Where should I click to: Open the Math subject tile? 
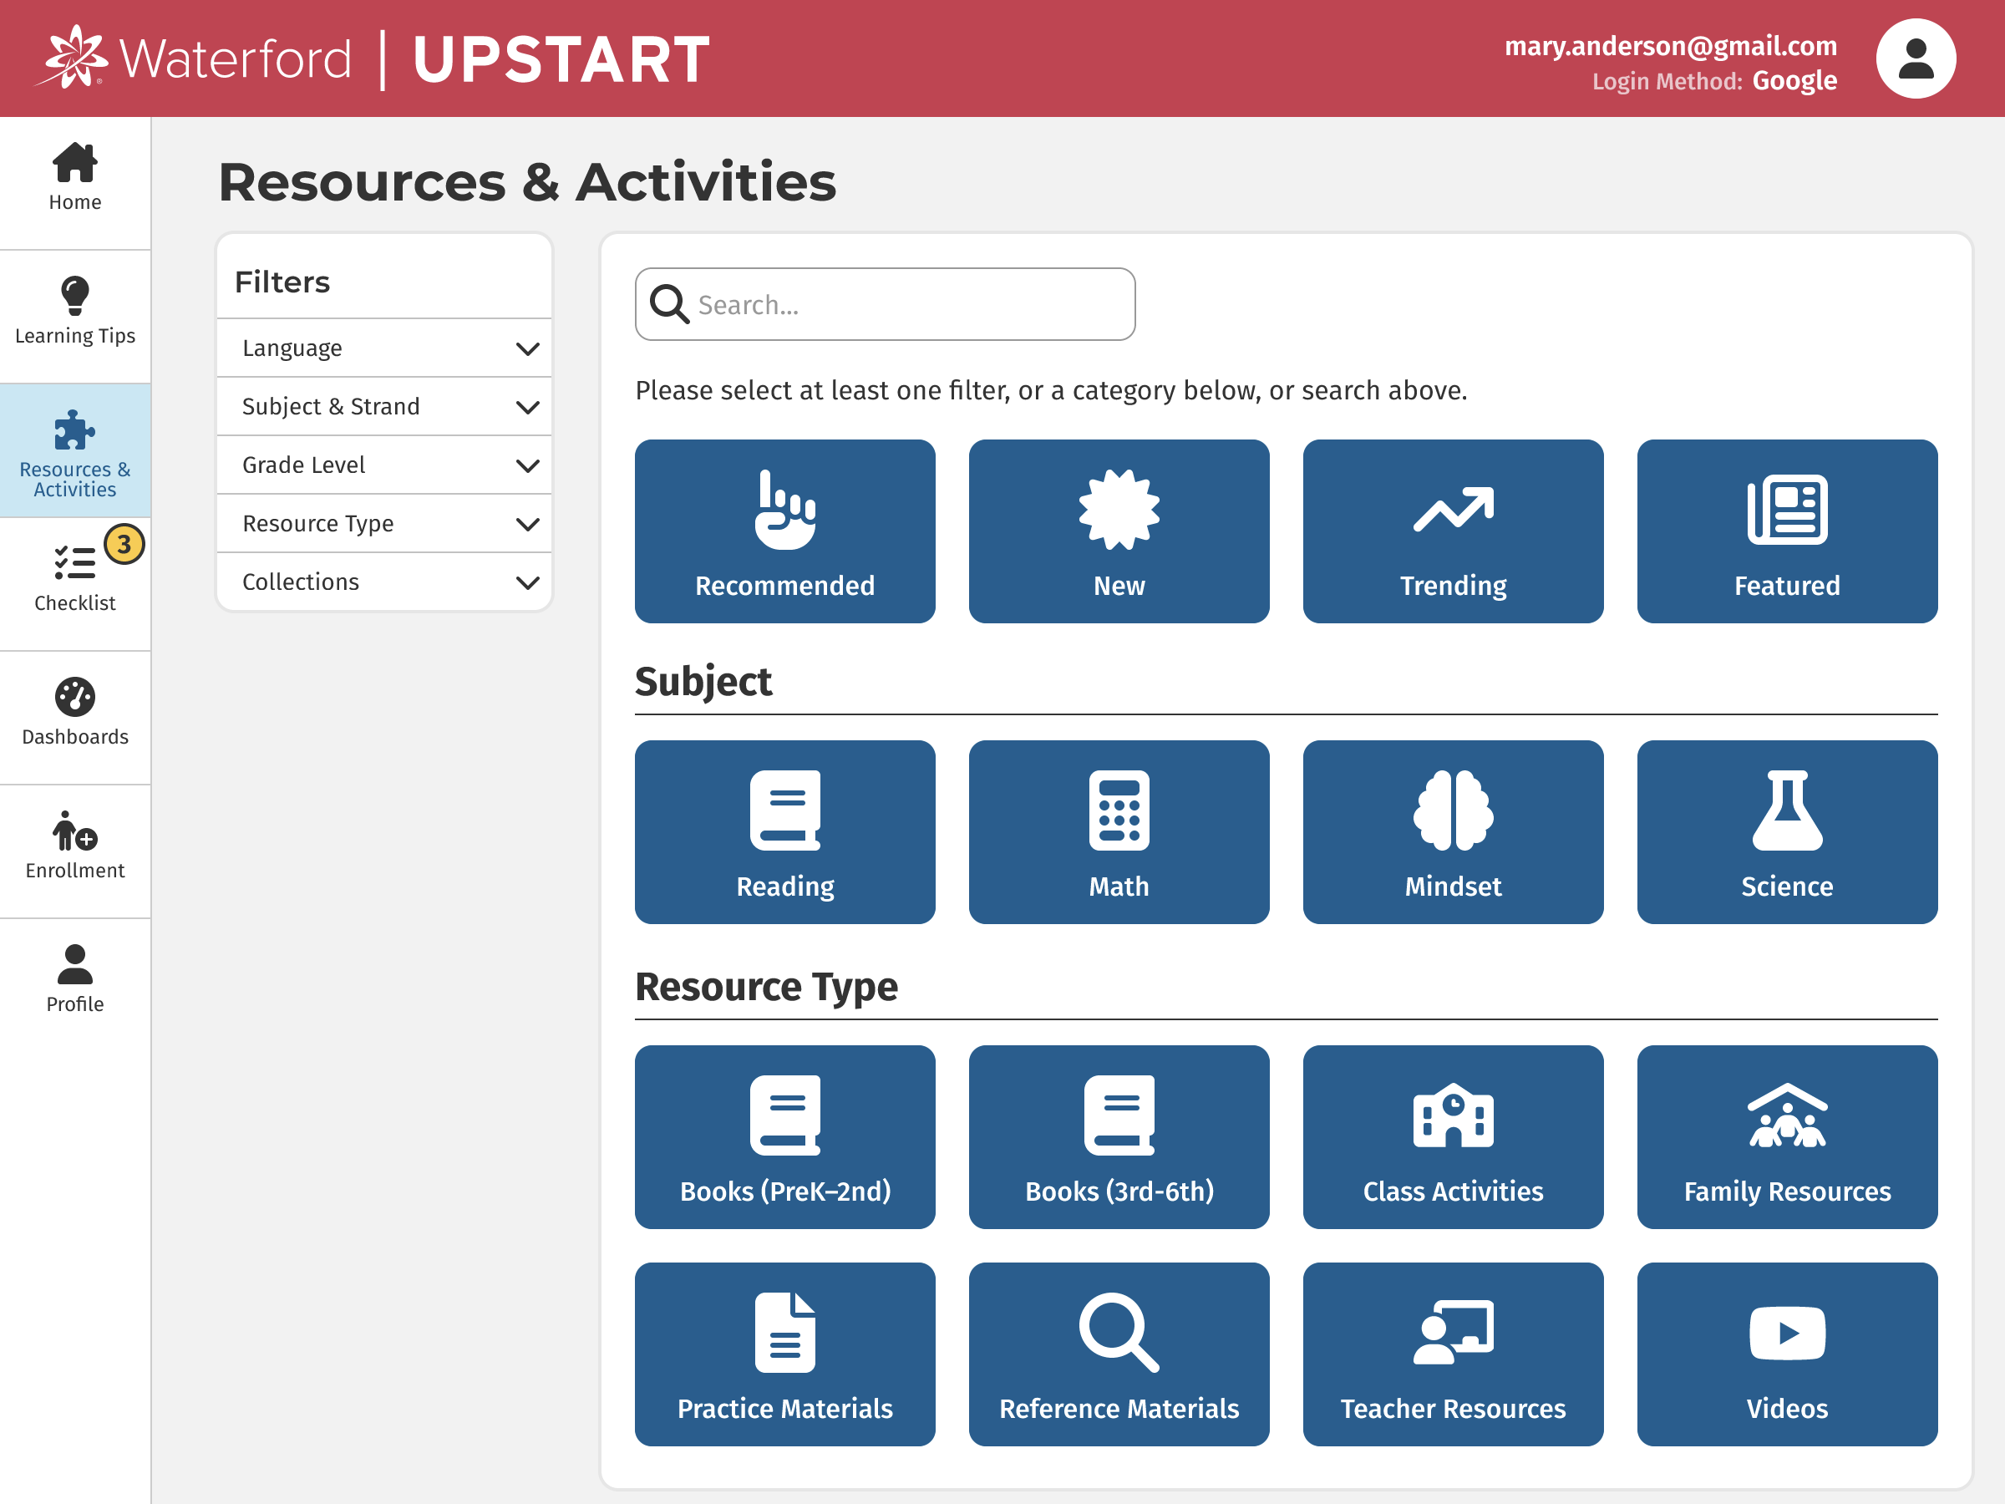pyautogui.click(x=1119, y=831)
